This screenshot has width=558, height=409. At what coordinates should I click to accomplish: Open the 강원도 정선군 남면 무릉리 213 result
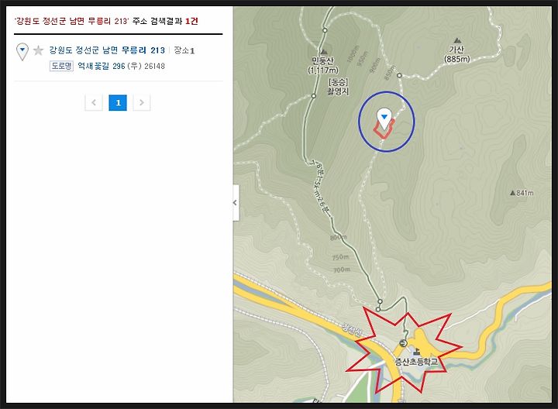[x=107, y=50]
